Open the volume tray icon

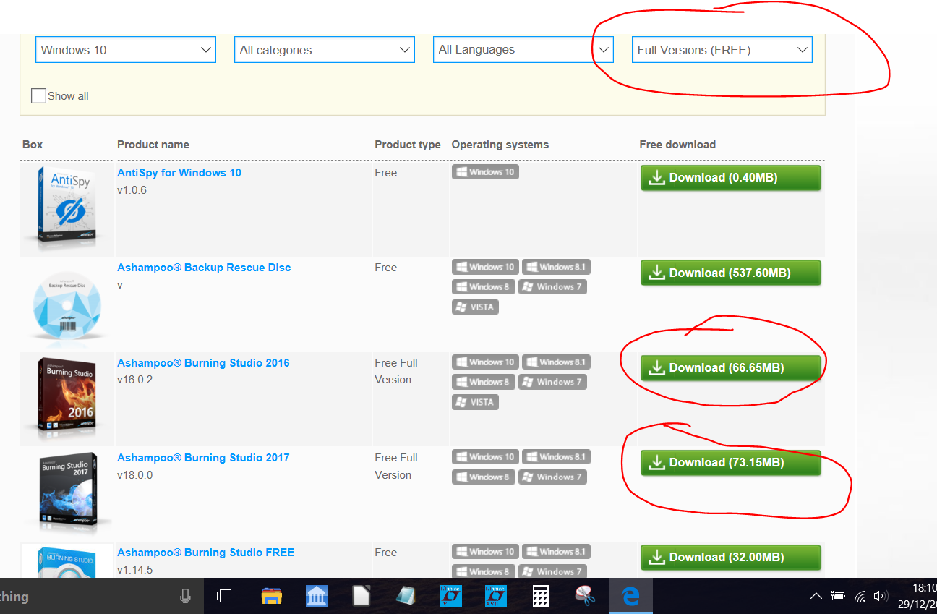[x=880, y=597]
